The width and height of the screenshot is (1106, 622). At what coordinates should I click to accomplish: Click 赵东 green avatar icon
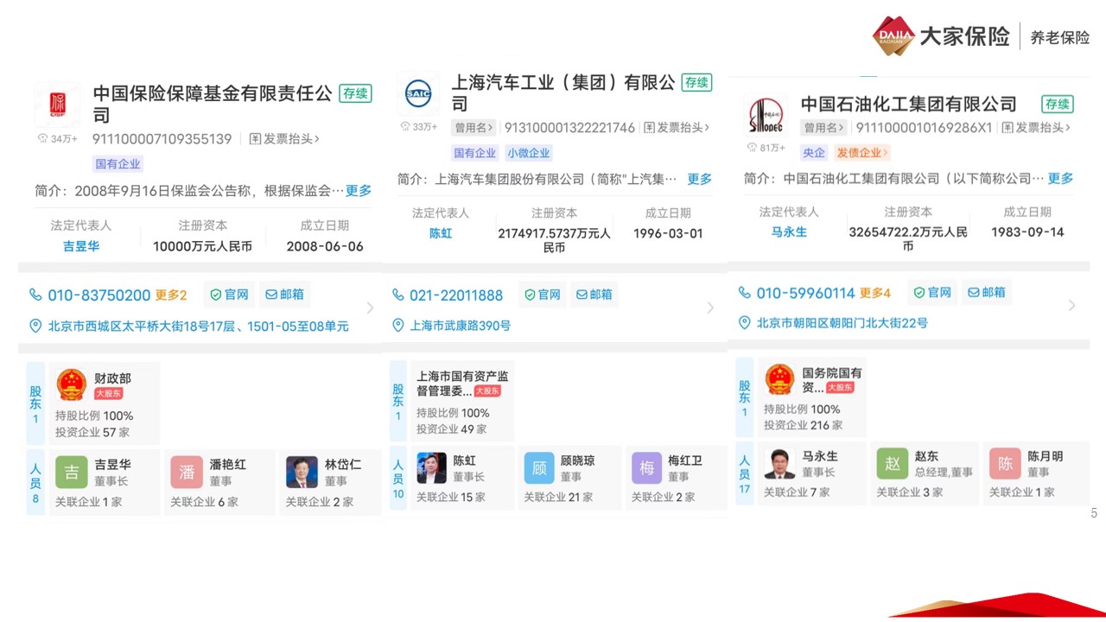(893, 463)
